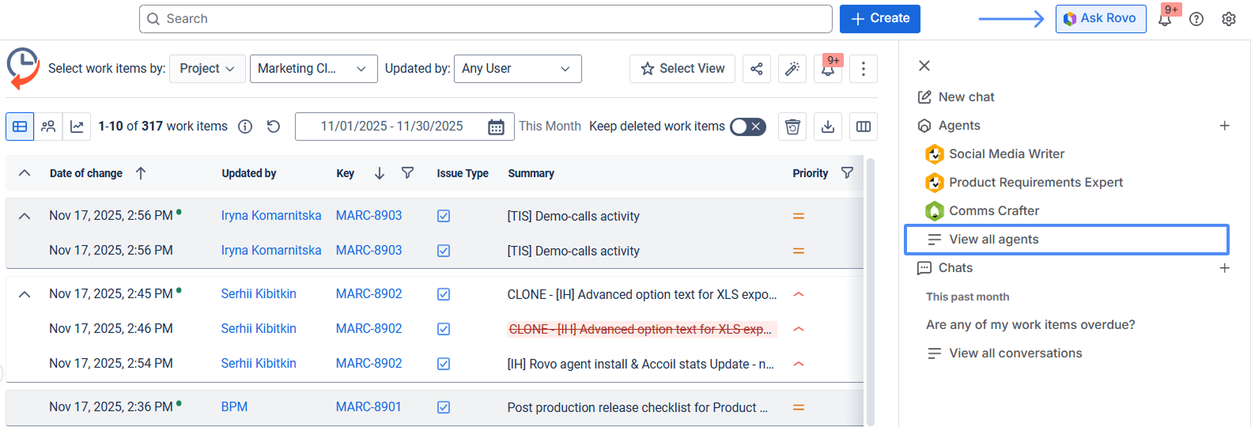Toggle Keep deleted work items switch
The image size is (1251, 427).
coord(747,127)
